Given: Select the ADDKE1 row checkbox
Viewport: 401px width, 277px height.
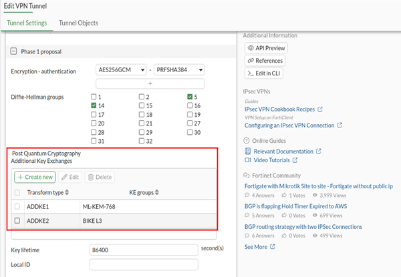Looking at the screenshot, I should click(x=17, y=207).
